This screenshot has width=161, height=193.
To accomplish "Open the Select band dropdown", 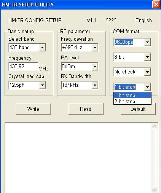I will (42, 48).
